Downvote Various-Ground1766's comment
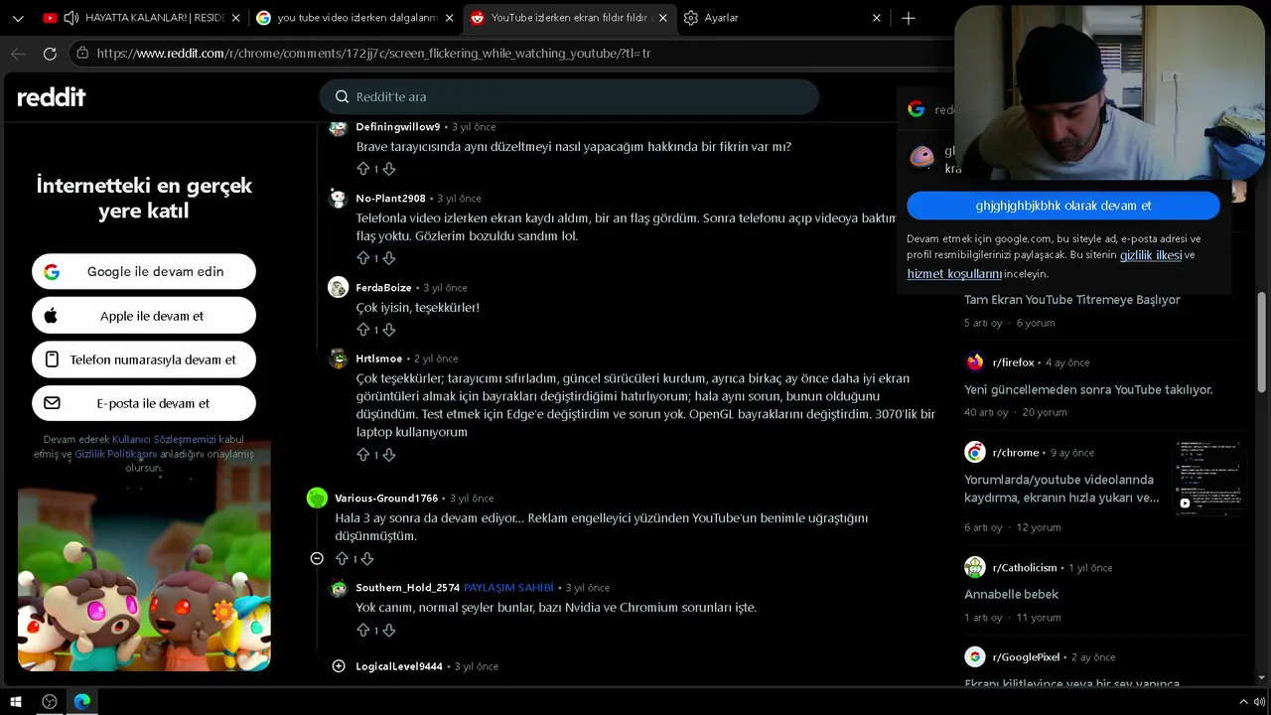The image size is (1271, 715). 367,559
